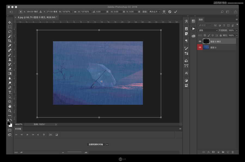Viewport: 245px width, 162px height.
Task: Pick the Horizontal Type tool
Action: [x=10, y=92]
